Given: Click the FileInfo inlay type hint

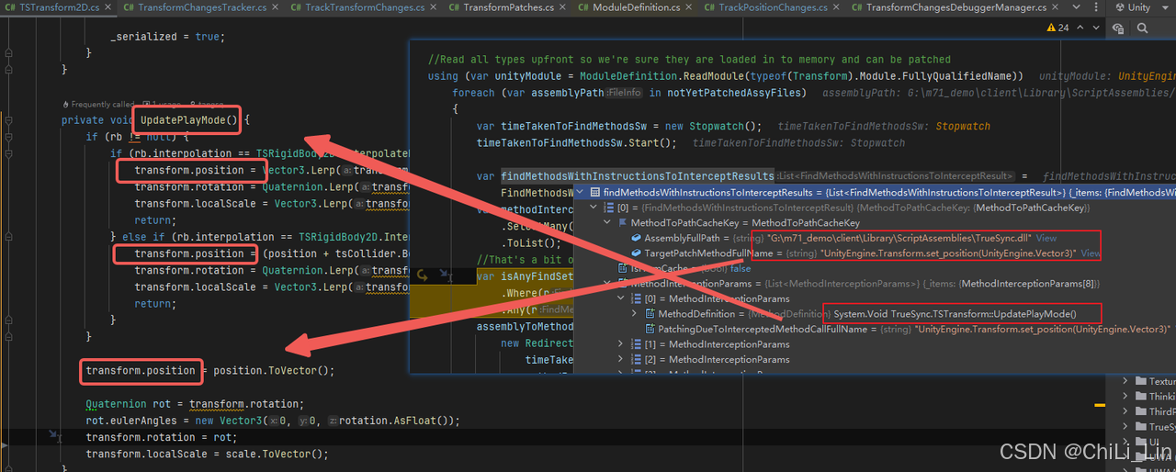Looking at the screenshot, I should click(x=625, y=93).
